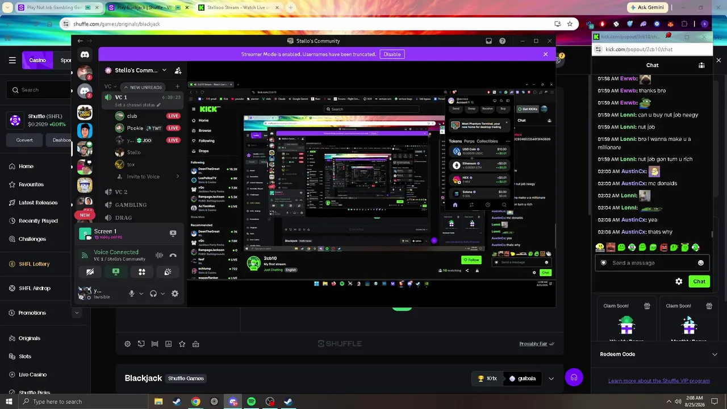Bookmark this page with the star
Image resolution: width=727 pixels, height=409 pixels.
coord(570,24)
